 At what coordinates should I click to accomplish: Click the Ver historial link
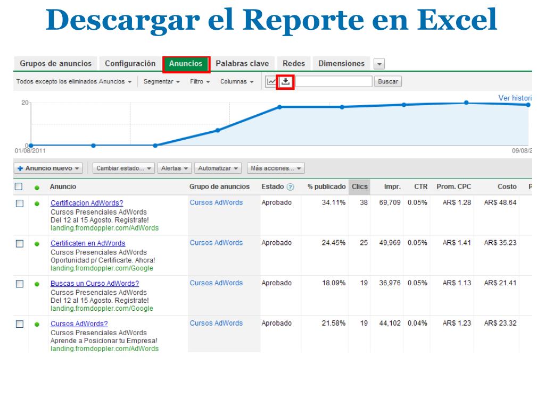pyautogui.click(x=515, y=98)
